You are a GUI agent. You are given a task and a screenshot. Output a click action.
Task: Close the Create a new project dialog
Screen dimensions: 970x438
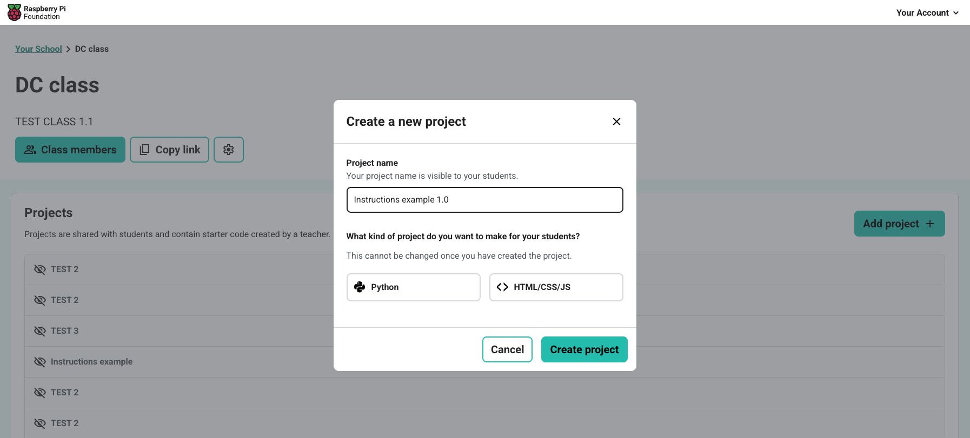(616, 122)
